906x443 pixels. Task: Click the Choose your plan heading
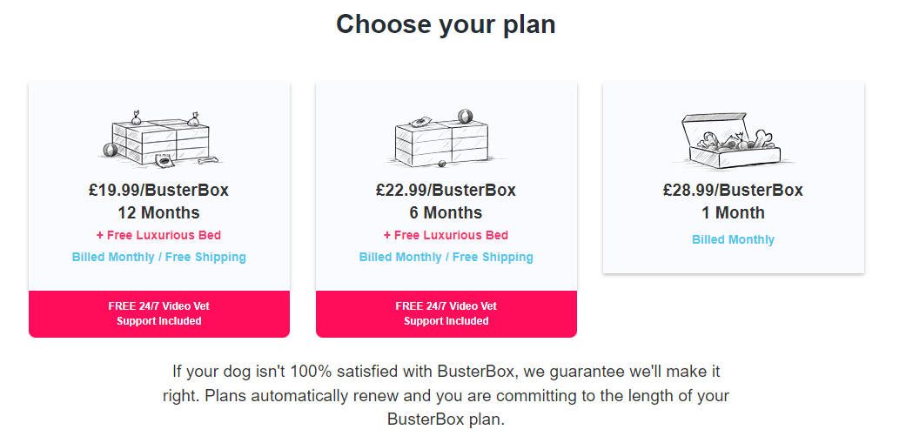pos(446,24)
